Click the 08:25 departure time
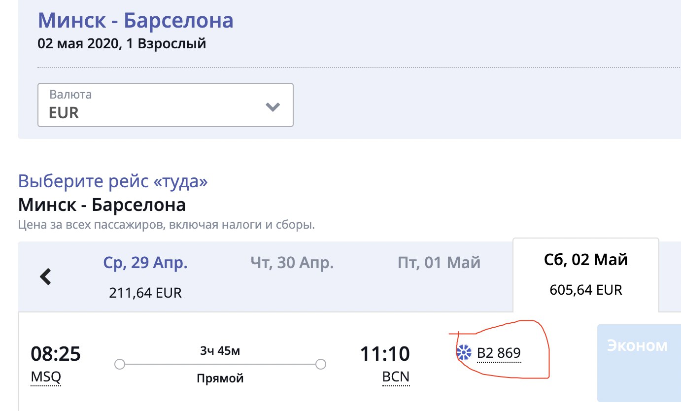Image resolution: width=681 pixels, height=411 pixels. 56,354
